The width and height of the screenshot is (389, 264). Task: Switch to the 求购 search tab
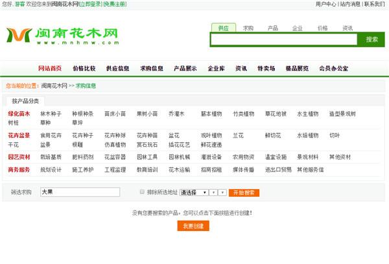click(248, 28)
